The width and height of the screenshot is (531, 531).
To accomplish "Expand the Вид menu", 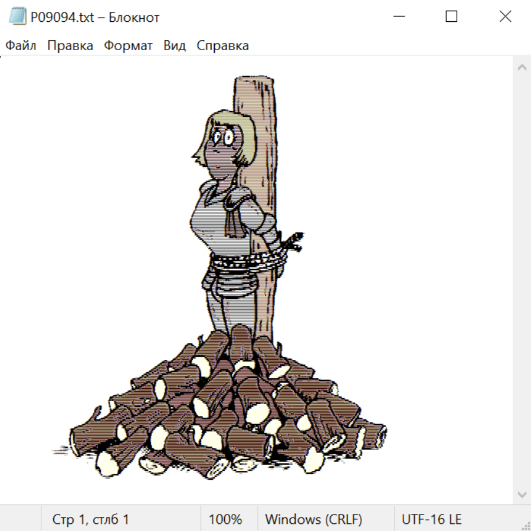I will click(174, 46).
